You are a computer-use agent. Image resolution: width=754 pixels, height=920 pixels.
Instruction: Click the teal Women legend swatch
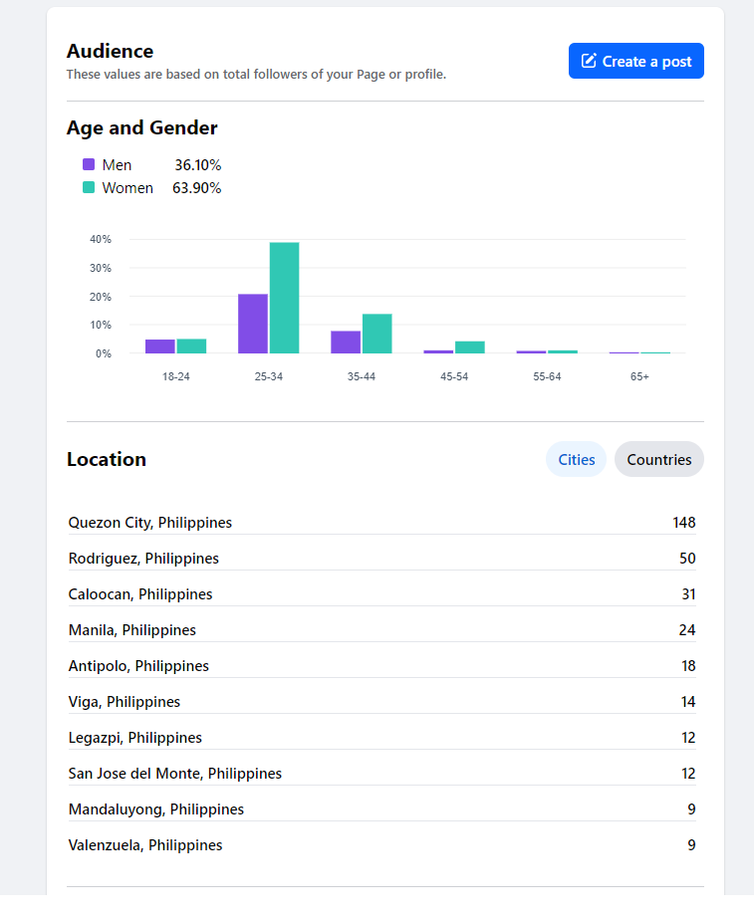tap(89, 187)
